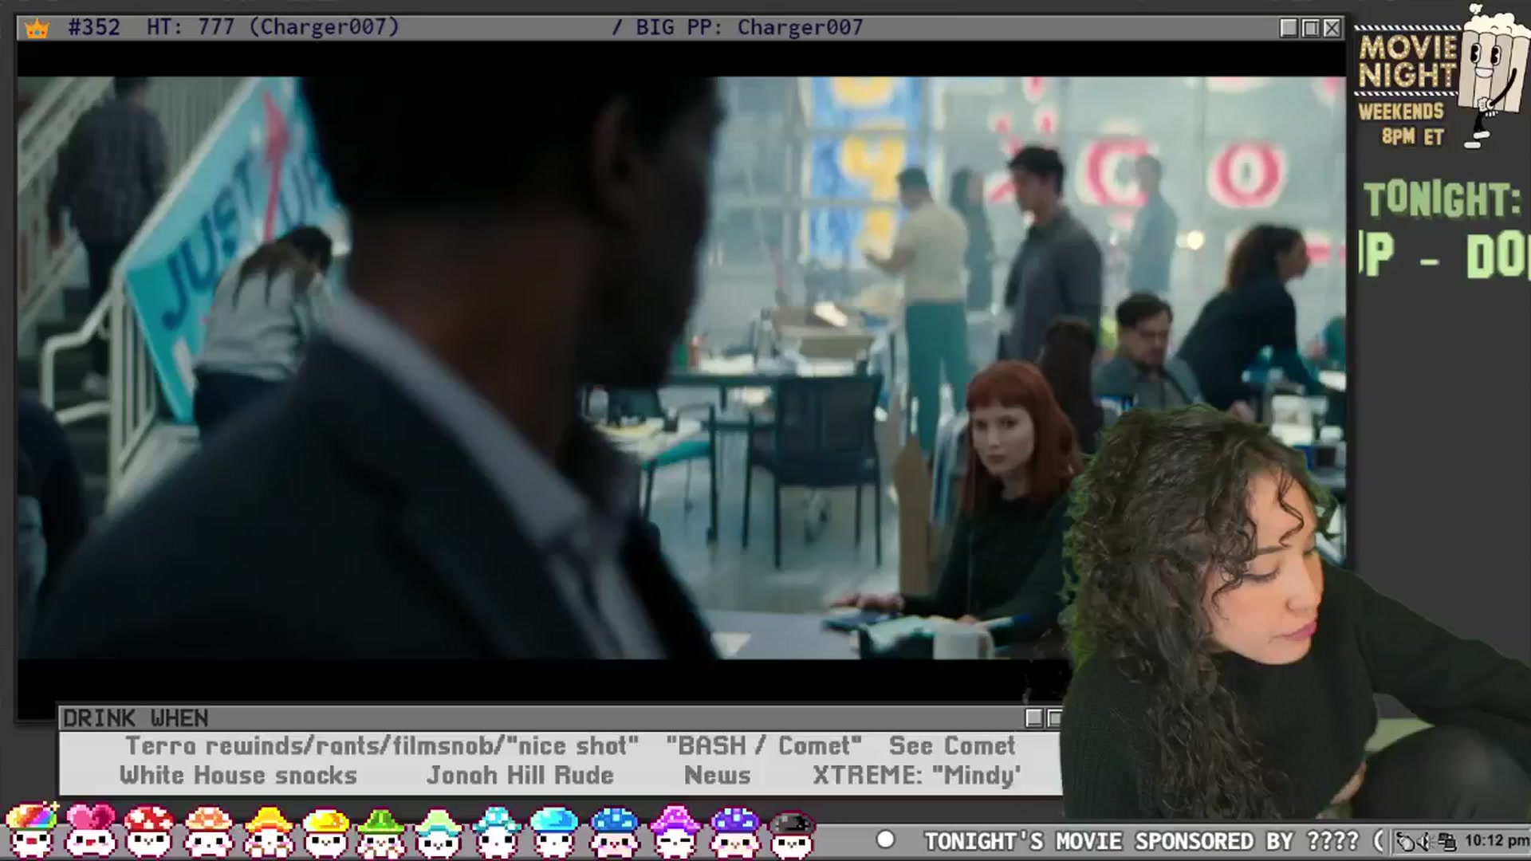Click the orange crown icon in the title bar

point(37,29)
